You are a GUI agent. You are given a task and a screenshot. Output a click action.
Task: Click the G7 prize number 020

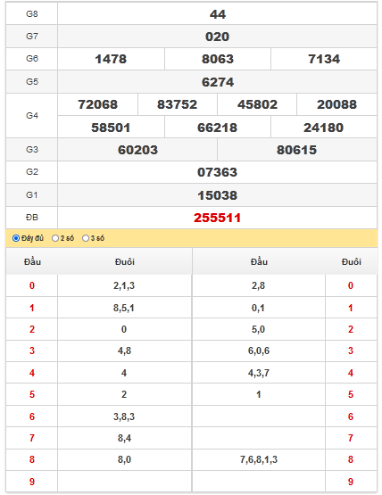point(218,37)
